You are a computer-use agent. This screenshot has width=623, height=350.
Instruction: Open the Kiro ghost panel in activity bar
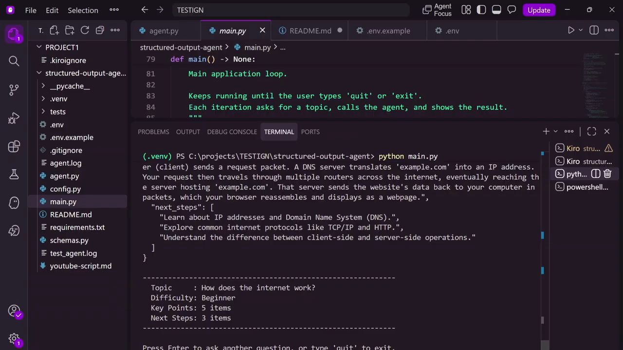(x=14, y=203)
